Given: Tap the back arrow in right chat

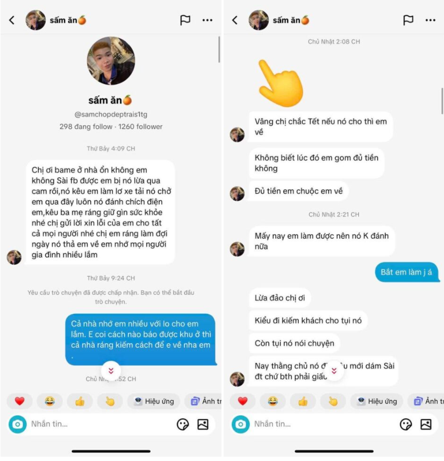Looking at the screenshot, I should (x=234, y=20).
